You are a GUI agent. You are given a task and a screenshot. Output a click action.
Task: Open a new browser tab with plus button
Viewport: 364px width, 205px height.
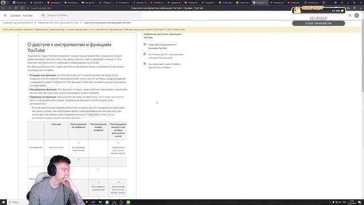click(324, 2)
